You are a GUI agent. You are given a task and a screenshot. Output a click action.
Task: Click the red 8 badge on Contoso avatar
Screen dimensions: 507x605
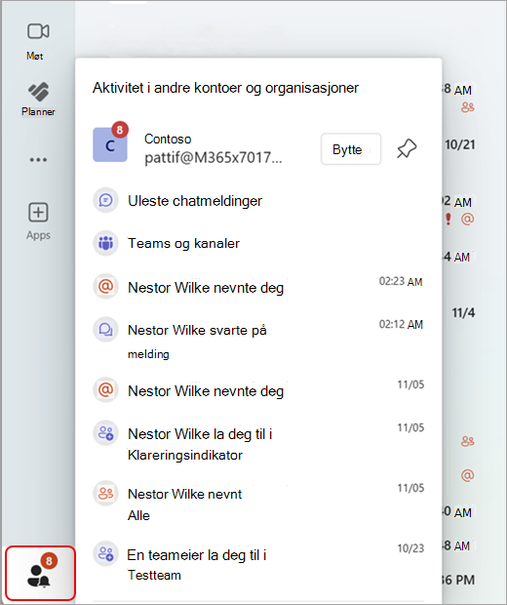(120, 130)
